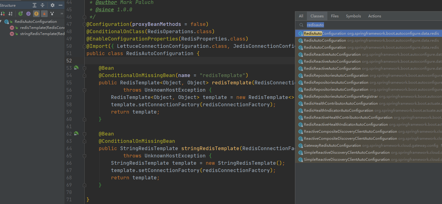Click bean gutter icon on line 62
This screenshot has width=442, height=204.
pyautogui.click(x=76, y=133)
